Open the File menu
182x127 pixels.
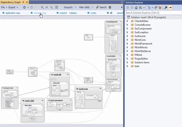(x=3, y=7)
